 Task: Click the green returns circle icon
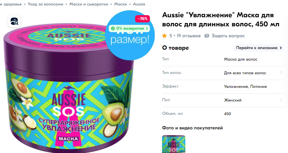[x=113, y=28]
